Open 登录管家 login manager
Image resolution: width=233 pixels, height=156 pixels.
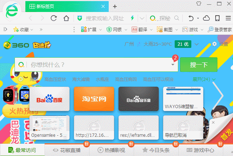(220, 29)
